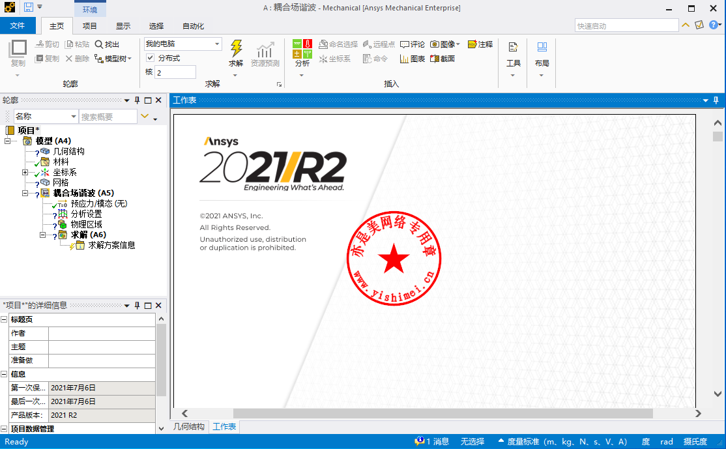
Task: Select 几何结构 in the outline tree
Action: pyautogui.click(x=68, y=151)
